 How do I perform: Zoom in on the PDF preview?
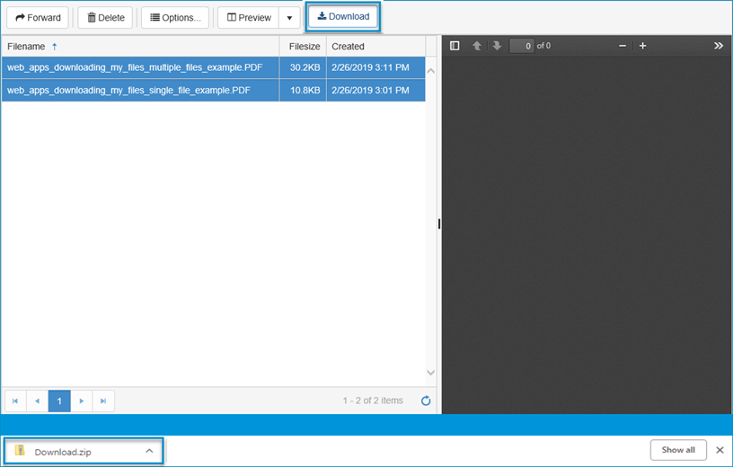click(642, 46)
